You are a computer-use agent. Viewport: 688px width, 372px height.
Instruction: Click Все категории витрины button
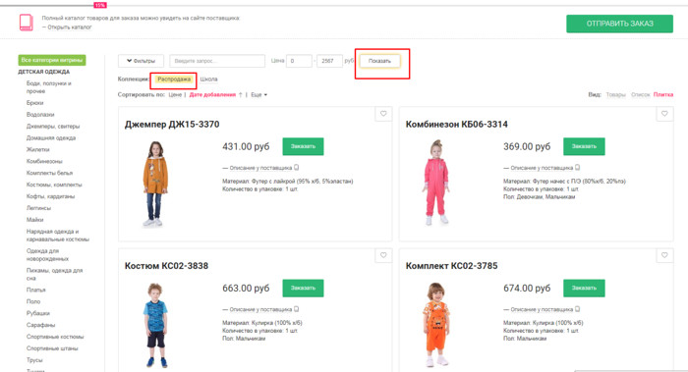52,60
